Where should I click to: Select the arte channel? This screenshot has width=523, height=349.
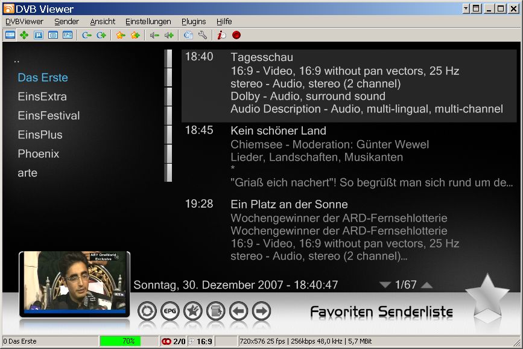(27, 173)
